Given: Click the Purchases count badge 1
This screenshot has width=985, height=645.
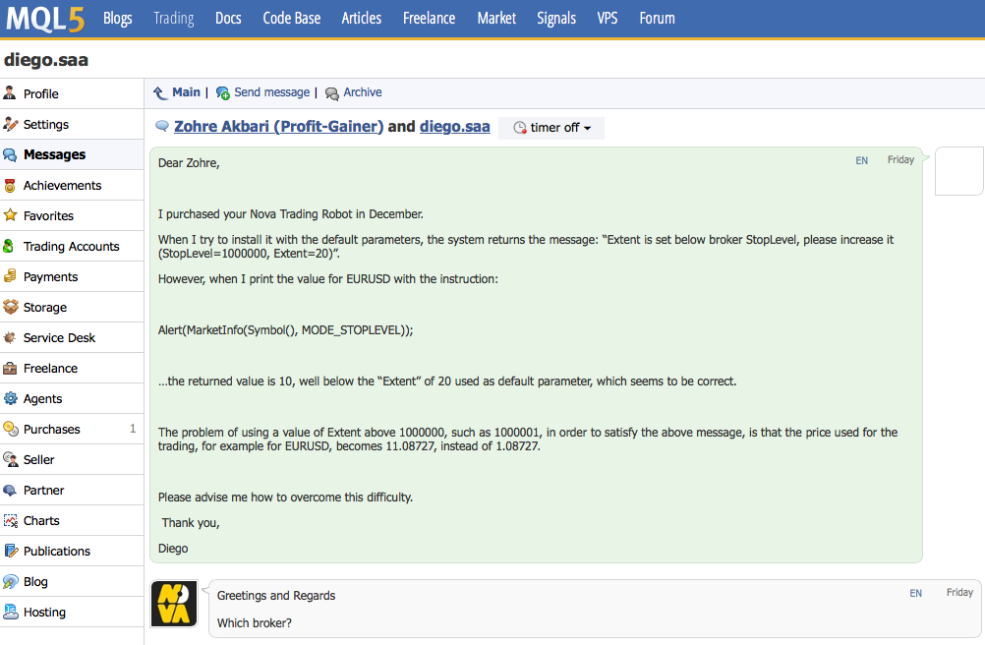Looking at the screenshot, I should 133,429.
